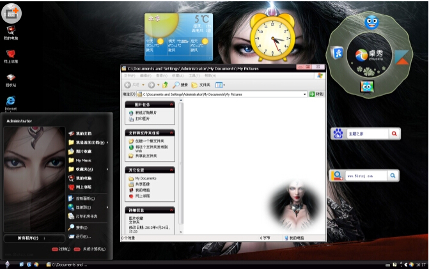Select 网上邻居 desktop icon
The height and width of the screenshot is (269, 429).
tap(11, 56)
